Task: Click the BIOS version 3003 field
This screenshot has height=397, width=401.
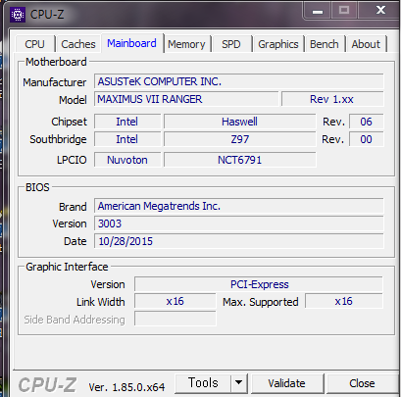Action: [239, 223]
